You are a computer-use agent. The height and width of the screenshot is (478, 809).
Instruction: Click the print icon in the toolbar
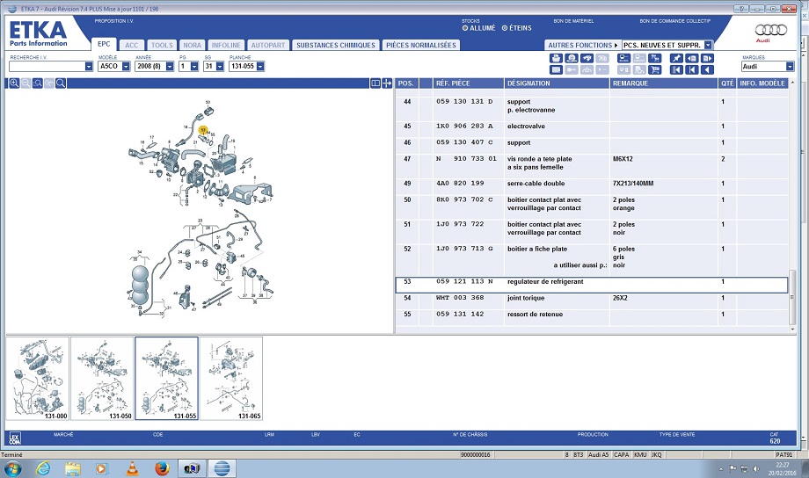coord(556,58)
